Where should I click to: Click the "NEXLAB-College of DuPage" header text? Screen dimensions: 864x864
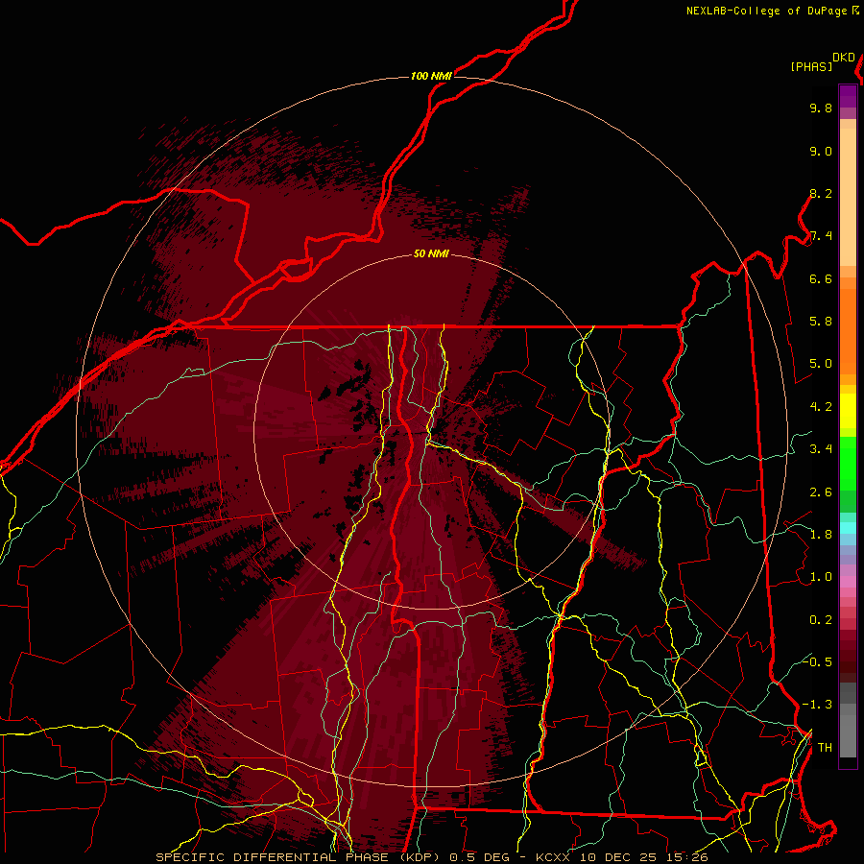pos(766,11)
